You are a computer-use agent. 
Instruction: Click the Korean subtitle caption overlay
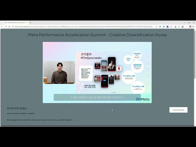tap(97, 97)
